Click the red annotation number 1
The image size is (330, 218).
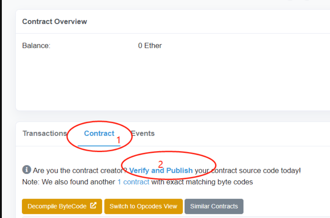[x=118, y=140]
